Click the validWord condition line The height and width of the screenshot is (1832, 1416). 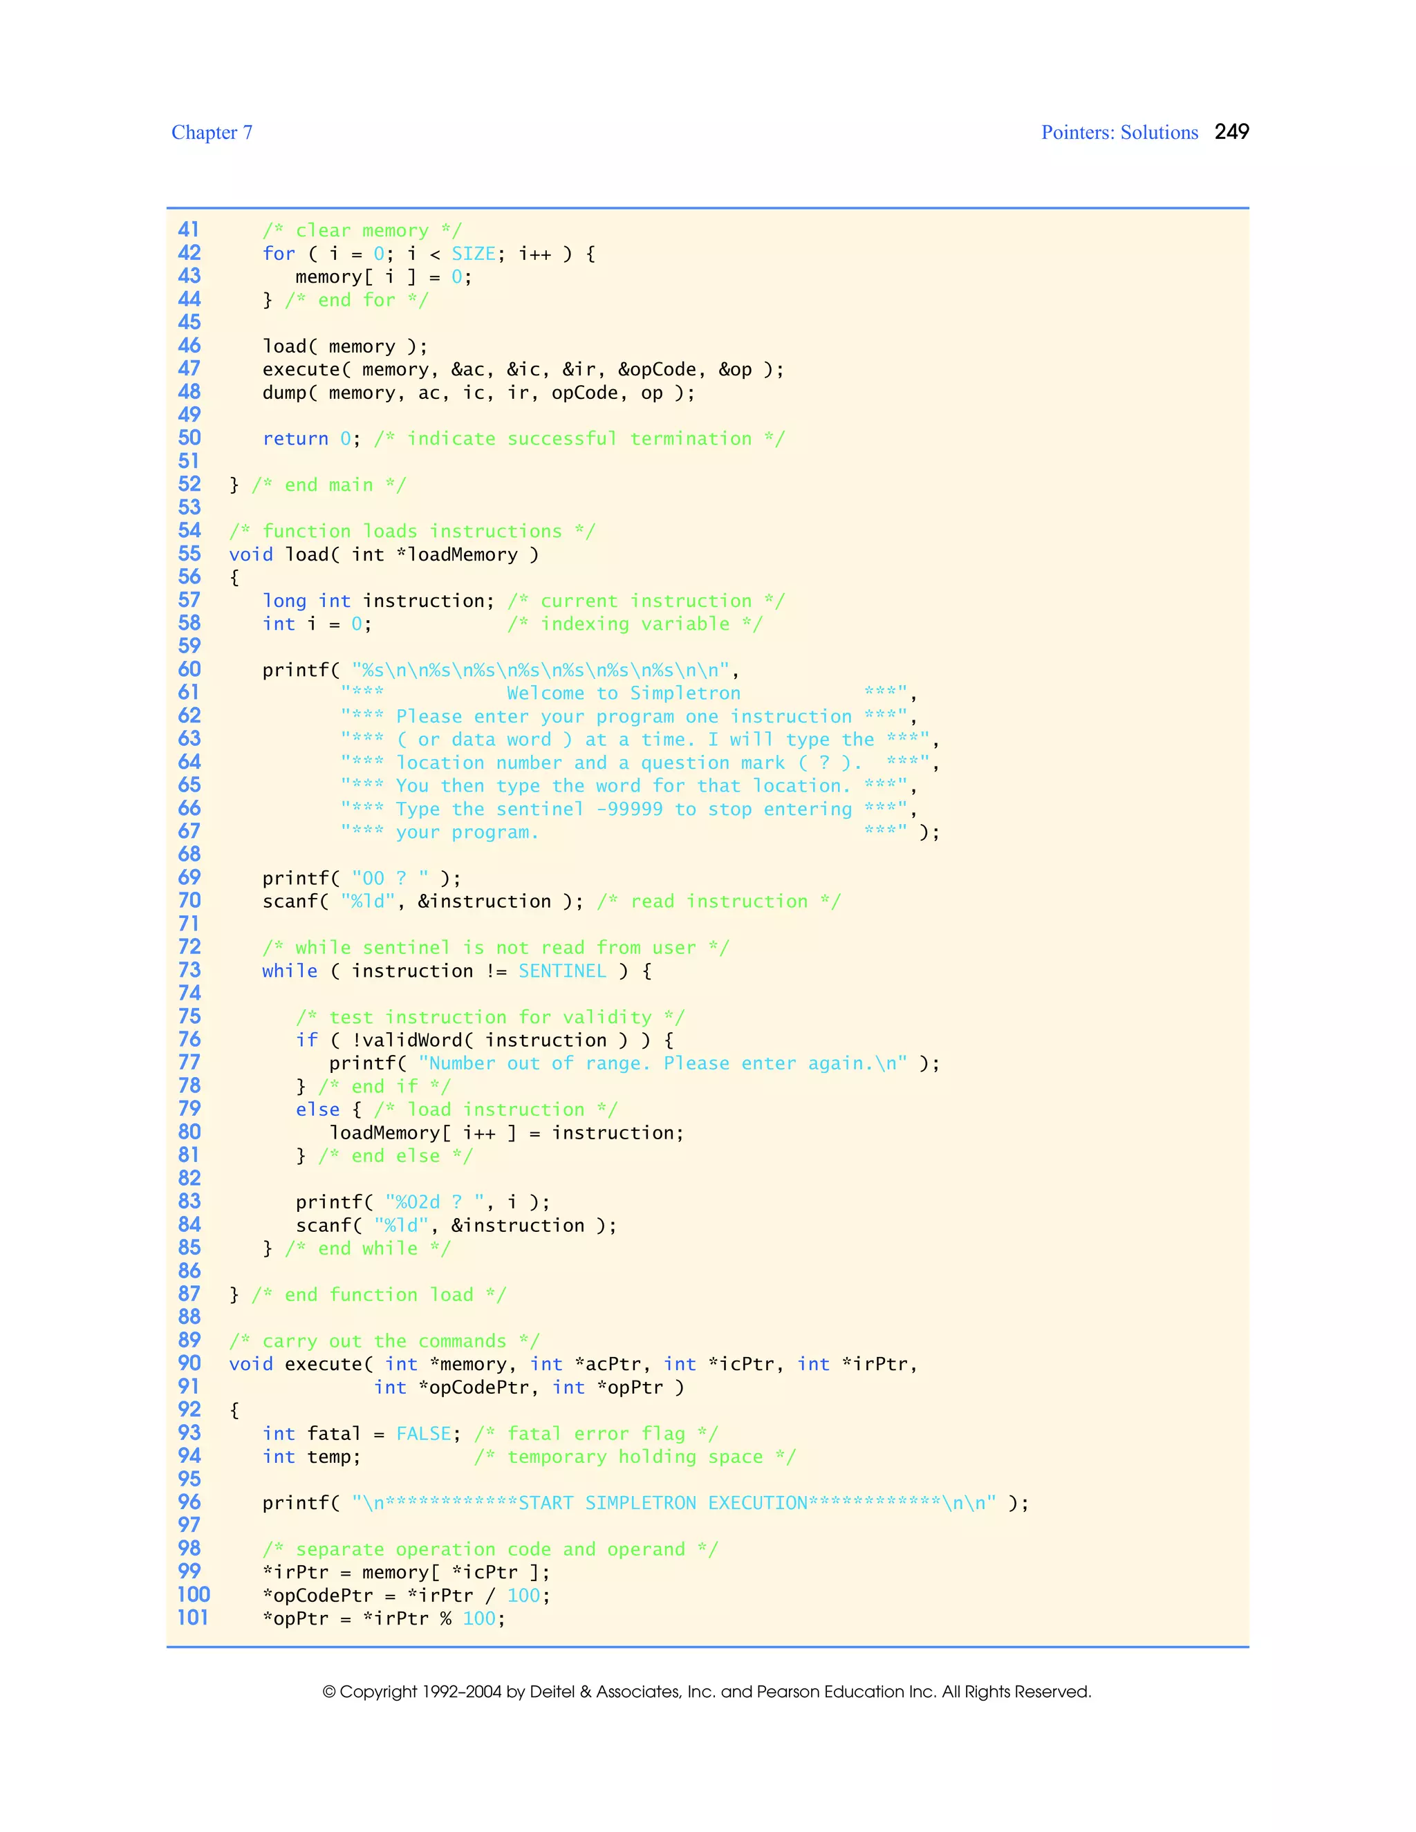tap(484, 1040)
